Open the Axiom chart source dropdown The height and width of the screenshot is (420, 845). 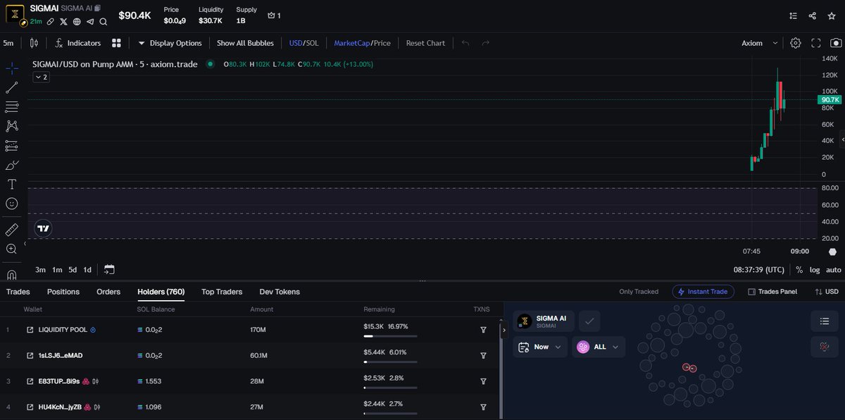pos(760,43)
